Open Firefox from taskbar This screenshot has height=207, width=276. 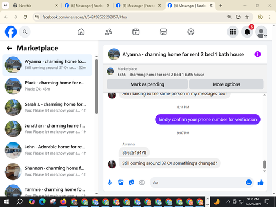click(x=63, y=201)
